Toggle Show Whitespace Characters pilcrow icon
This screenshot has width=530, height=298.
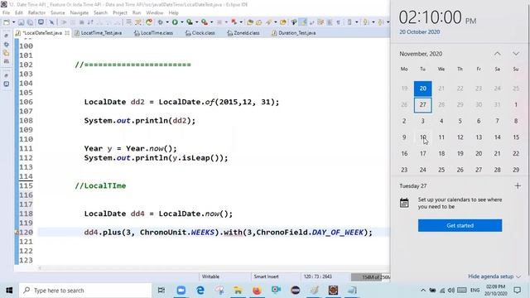338,22
